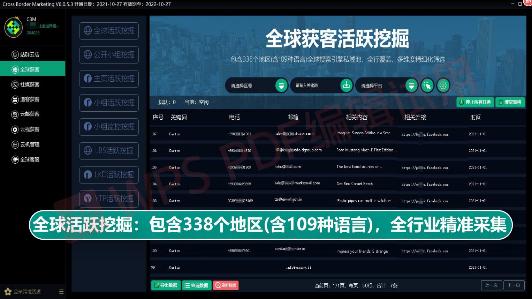
Task: Switch to 公开小组挖掘 module
Action: [x=109, y=55]
